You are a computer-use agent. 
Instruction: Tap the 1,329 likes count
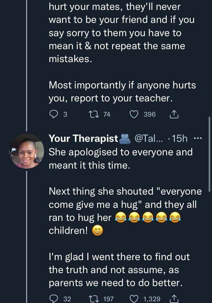[x=152, y=299]
